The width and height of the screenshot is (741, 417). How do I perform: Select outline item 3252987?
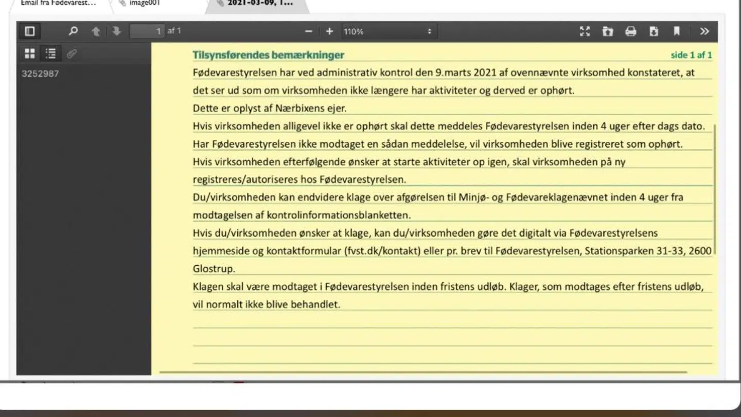pyautogui.click(x=40, y=74)
